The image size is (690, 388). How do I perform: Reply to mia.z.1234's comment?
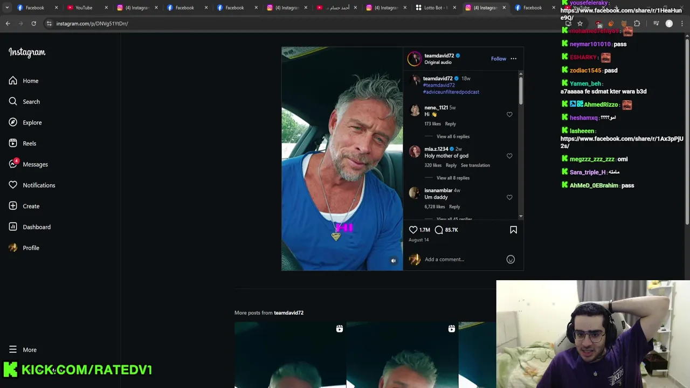point(451,165)
